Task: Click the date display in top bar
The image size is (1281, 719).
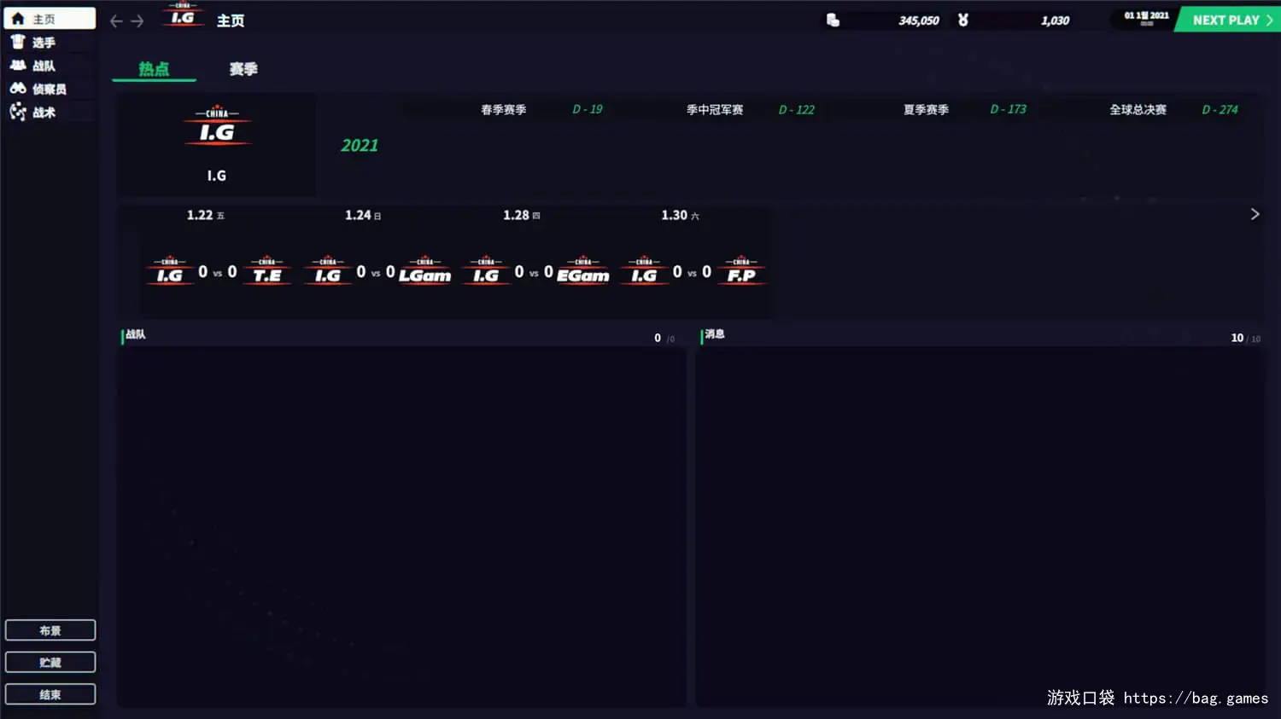Action: (1146, 17)
